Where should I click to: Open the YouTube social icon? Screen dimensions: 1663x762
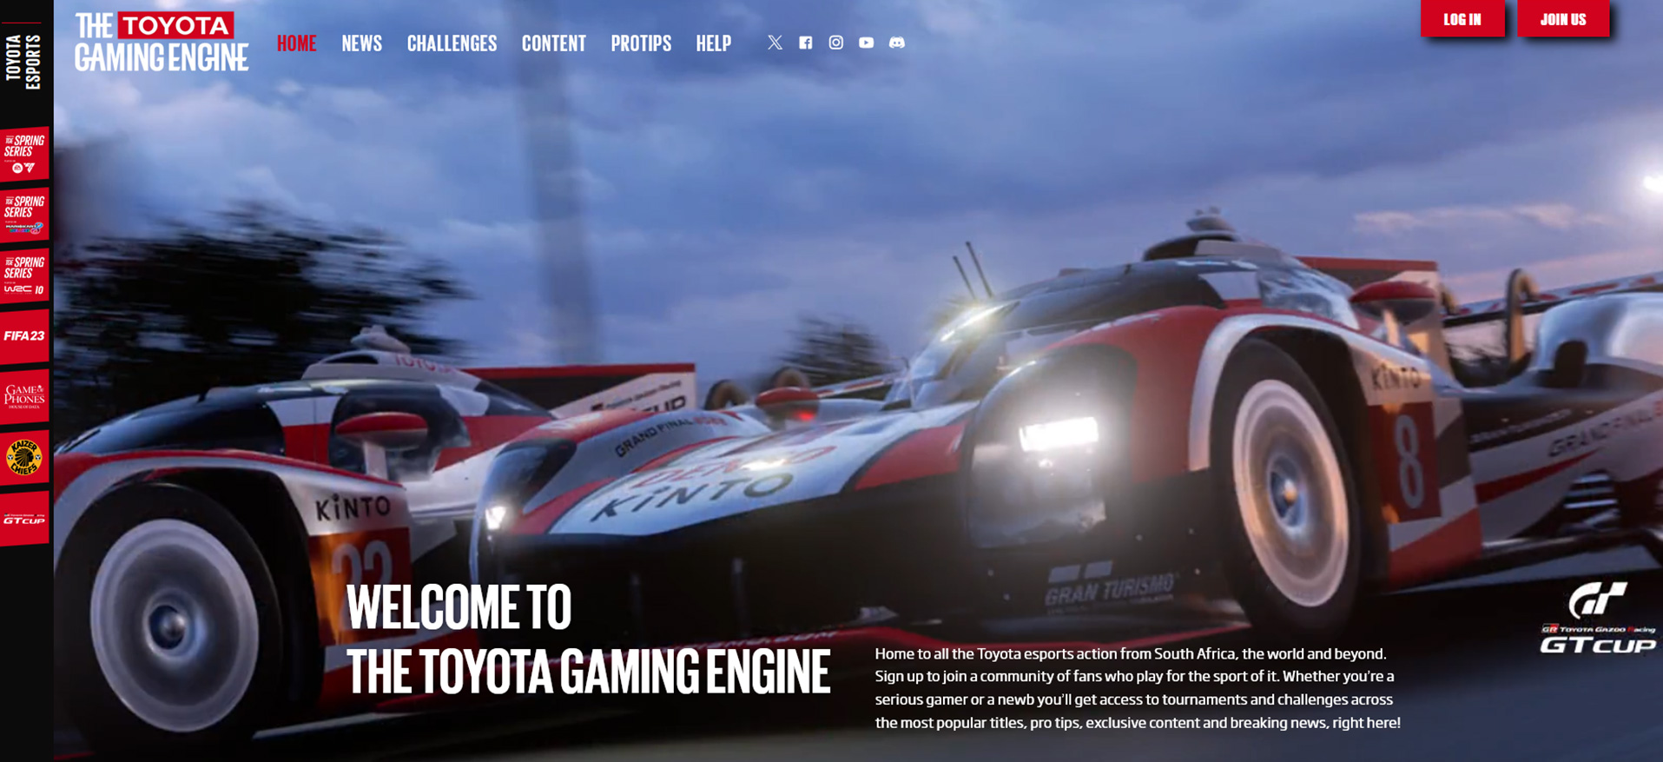867,43
